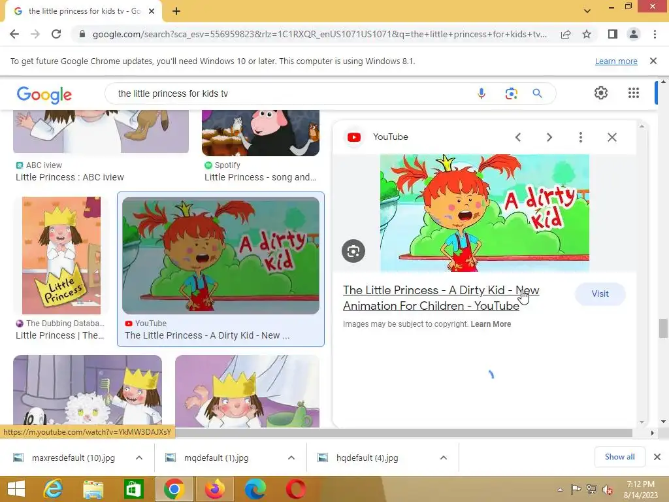
Task: Click the Google logo
Action: click(x=44, y=94)
